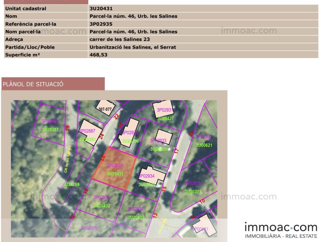
Task: Click parcel label "3P02937" on the map
Action: point(135,209)
